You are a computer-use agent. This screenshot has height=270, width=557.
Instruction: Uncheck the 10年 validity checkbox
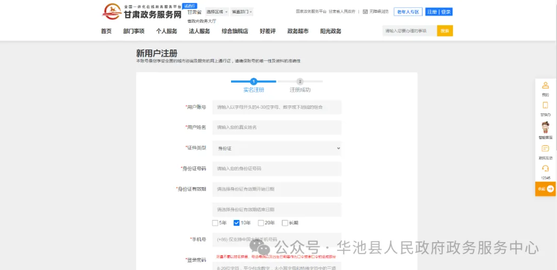[x=237, y=223]
